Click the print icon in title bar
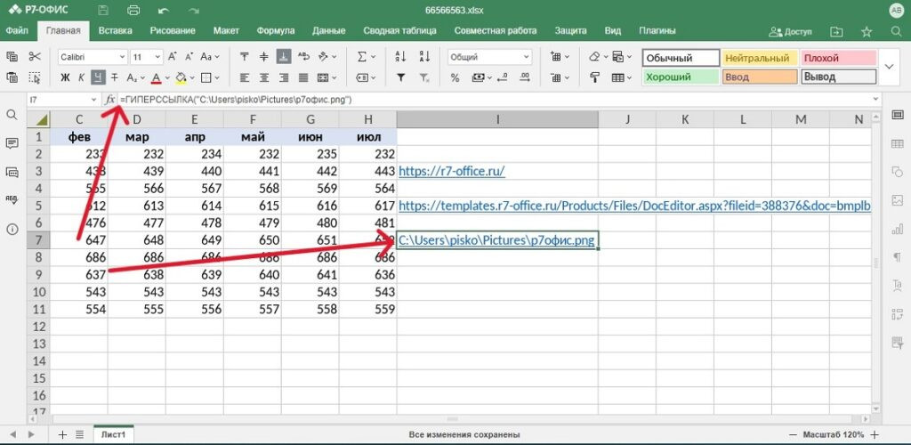Image resolution: width=911 pixels, height=445 pixels. pos(133,11)
